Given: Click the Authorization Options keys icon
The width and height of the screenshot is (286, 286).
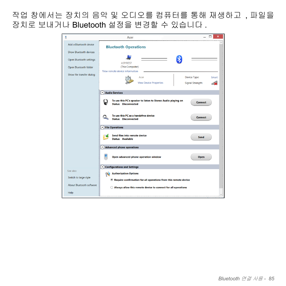Looking at the screenshot, I should point(108,174).
